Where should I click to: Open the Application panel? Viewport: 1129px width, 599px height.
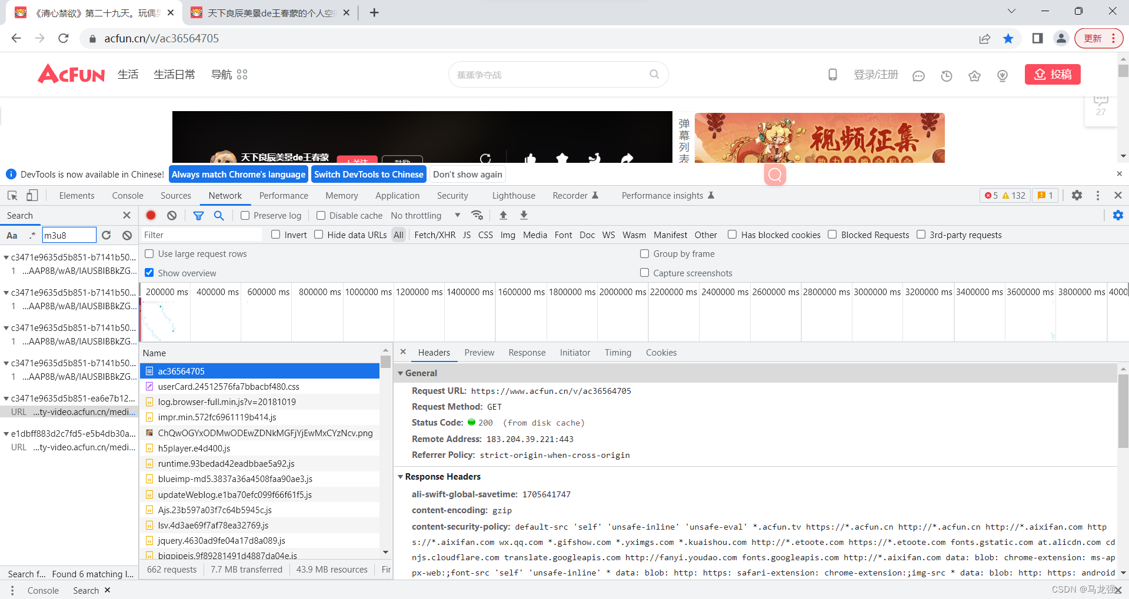397,195
